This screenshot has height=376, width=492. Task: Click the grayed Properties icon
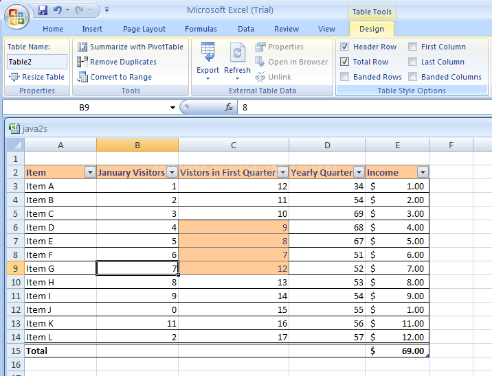point(260,47)
